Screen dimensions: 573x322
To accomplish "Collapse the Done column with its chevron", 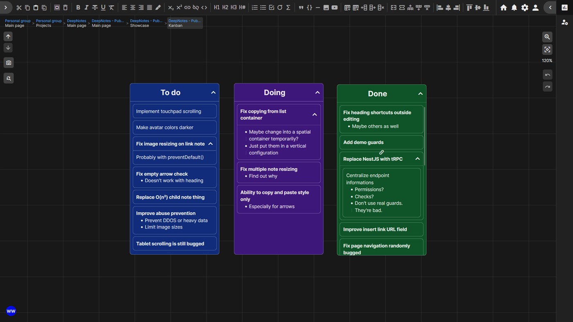I will tap(420, 94).
